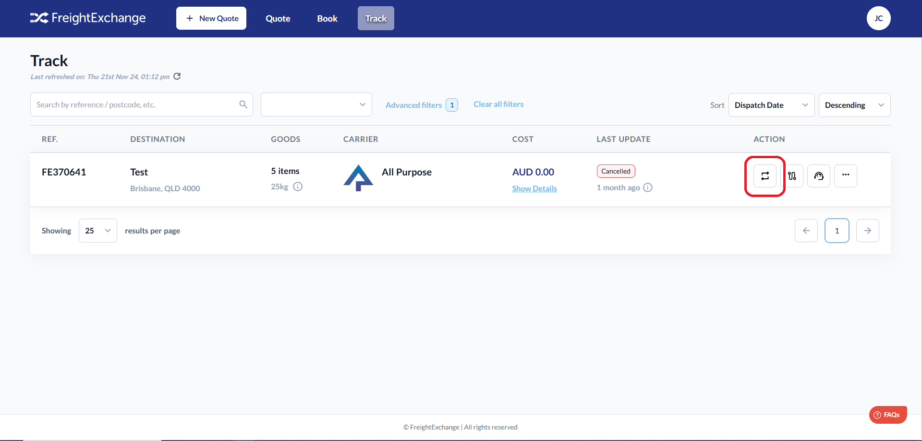
Task: Open the Dispatch Date sort dropdown
Action: (772, 105)
